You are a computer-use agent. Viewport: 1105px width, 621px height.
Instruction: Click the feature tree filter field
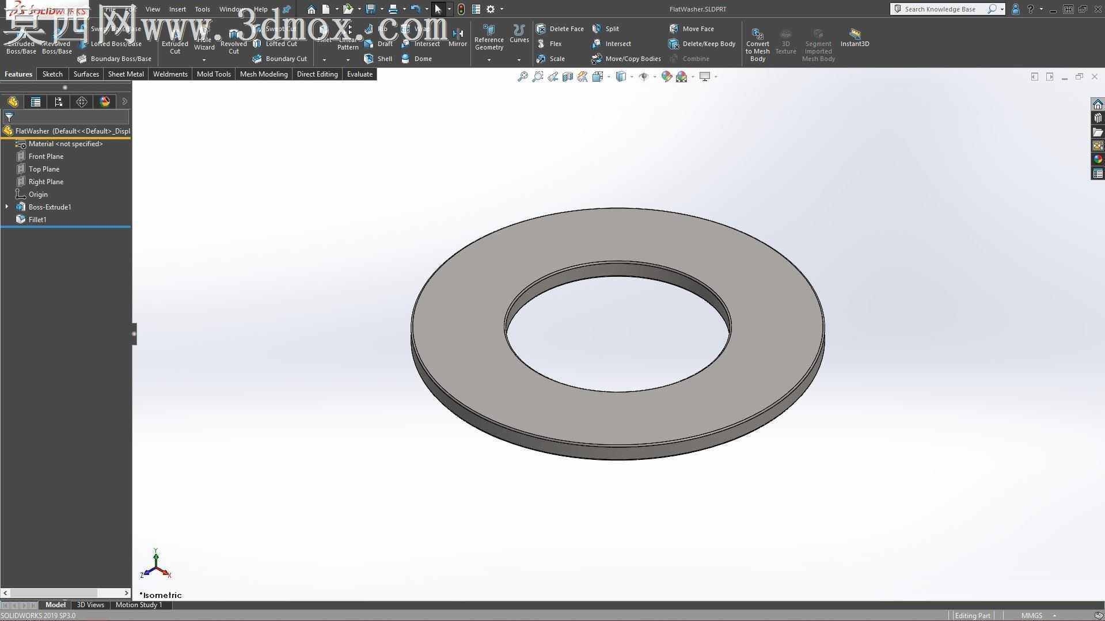pos(66,117)
